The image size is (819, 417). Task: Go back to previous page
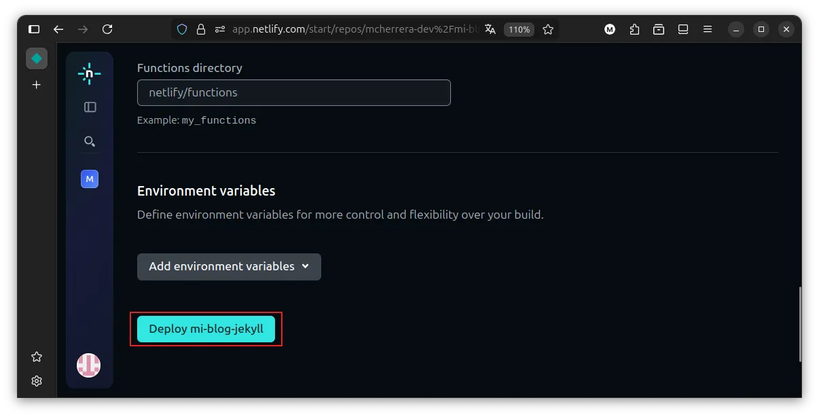point(58,29)
